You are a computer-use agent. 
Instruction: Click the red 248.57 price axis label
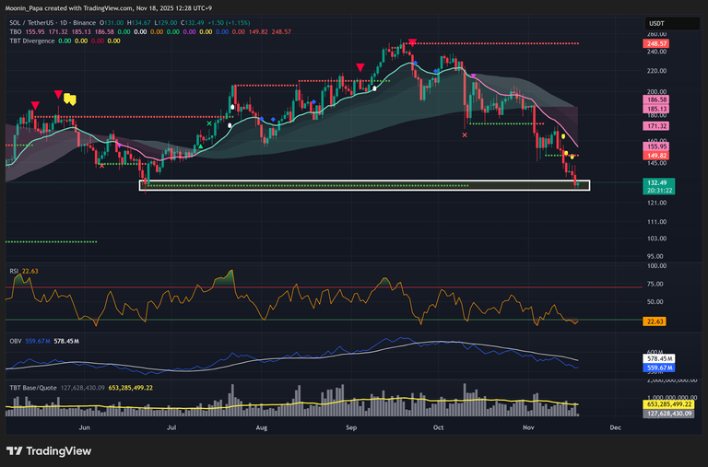point(657,43)
